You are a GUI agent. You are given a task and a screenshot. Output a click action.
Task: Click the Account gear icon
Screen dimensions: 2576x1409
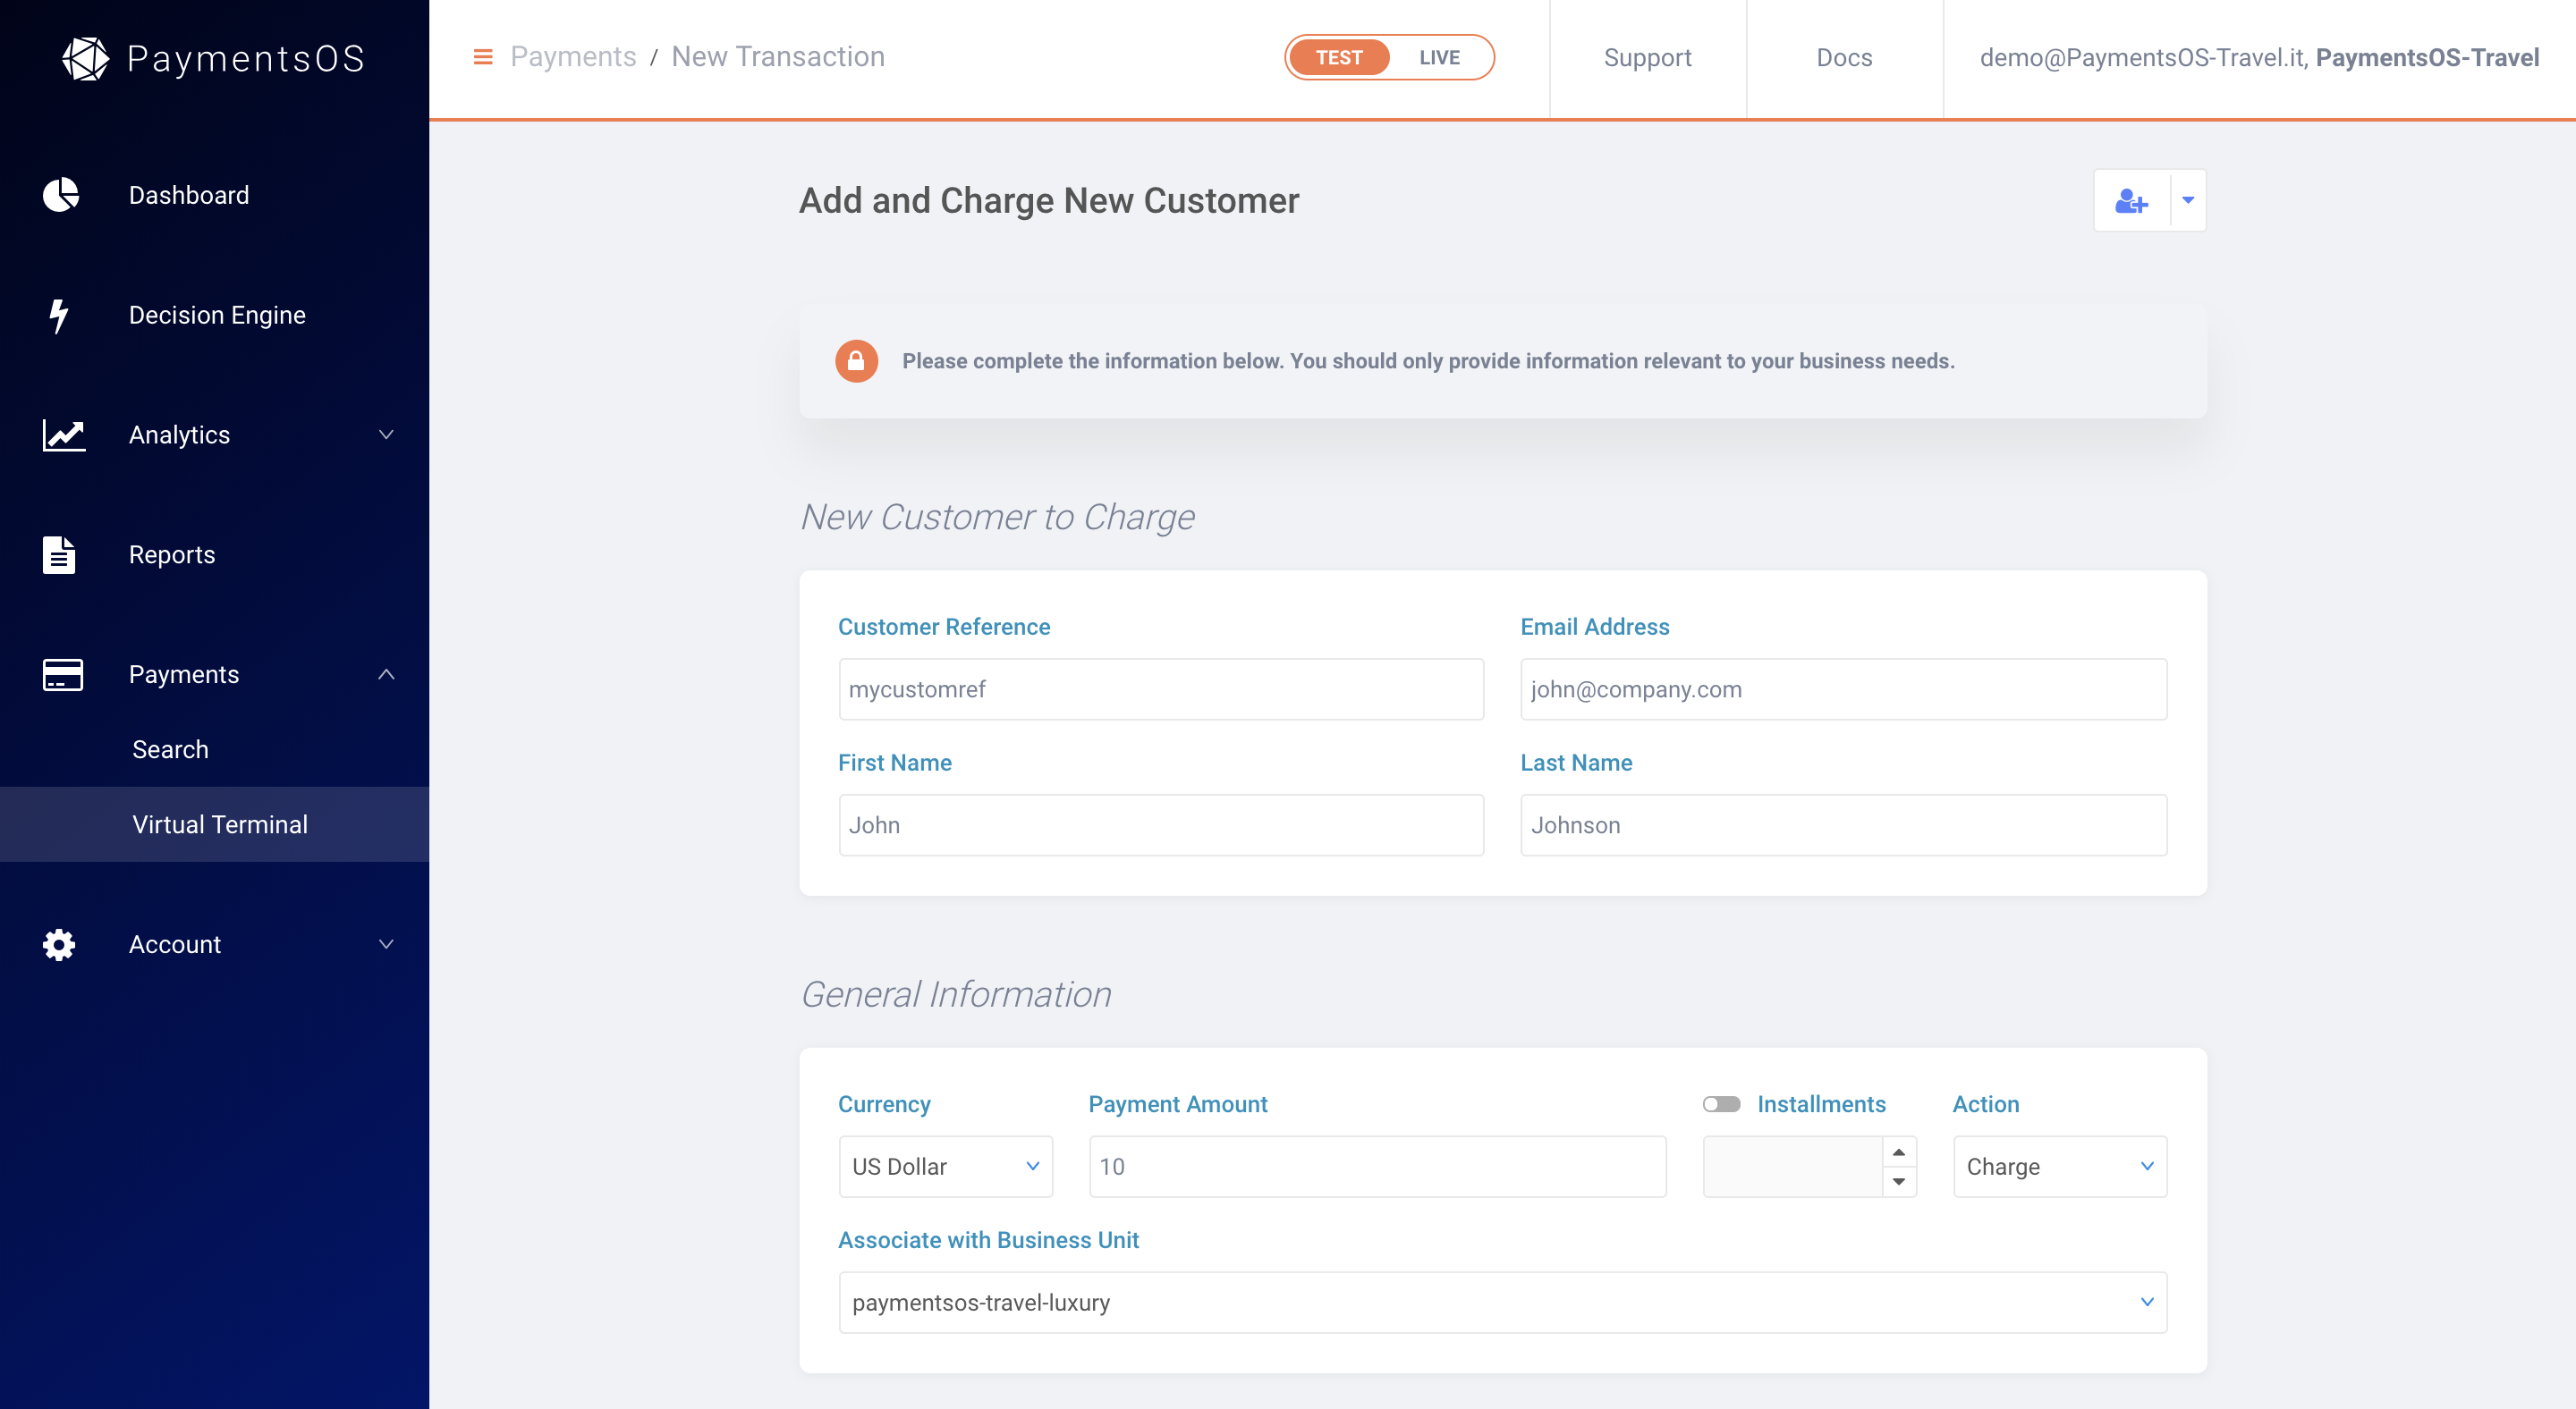(x=59, y=944)
